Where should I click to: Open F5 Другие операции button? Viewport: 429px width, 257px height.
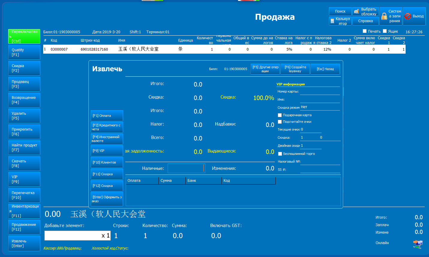pyautogui.click(x=265, y=69)
